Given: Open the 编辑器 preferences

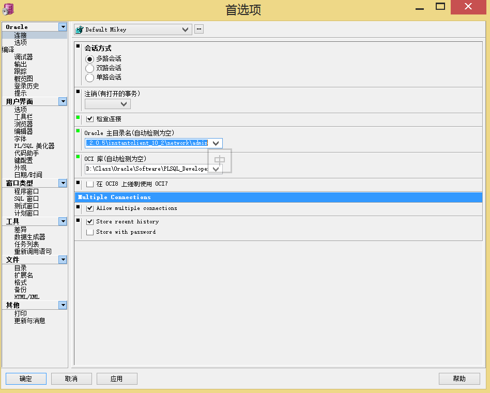Looking at the screenshot, I should click(23, 131).
